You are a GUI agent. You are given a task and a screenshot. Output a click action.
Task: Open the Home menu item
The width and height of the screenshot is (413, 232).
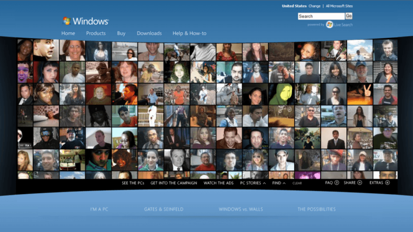click(x=68, y=33)
